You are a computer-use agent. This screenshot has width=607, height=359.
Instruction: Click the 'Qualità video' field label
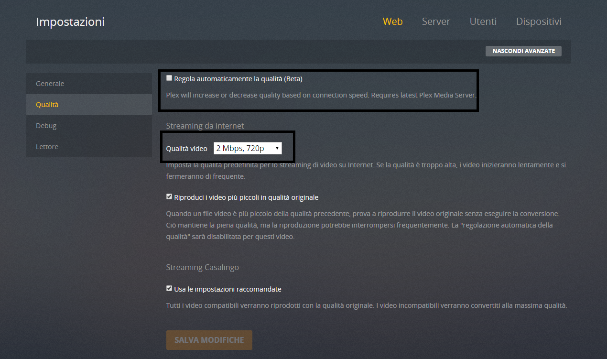point(186,149)
